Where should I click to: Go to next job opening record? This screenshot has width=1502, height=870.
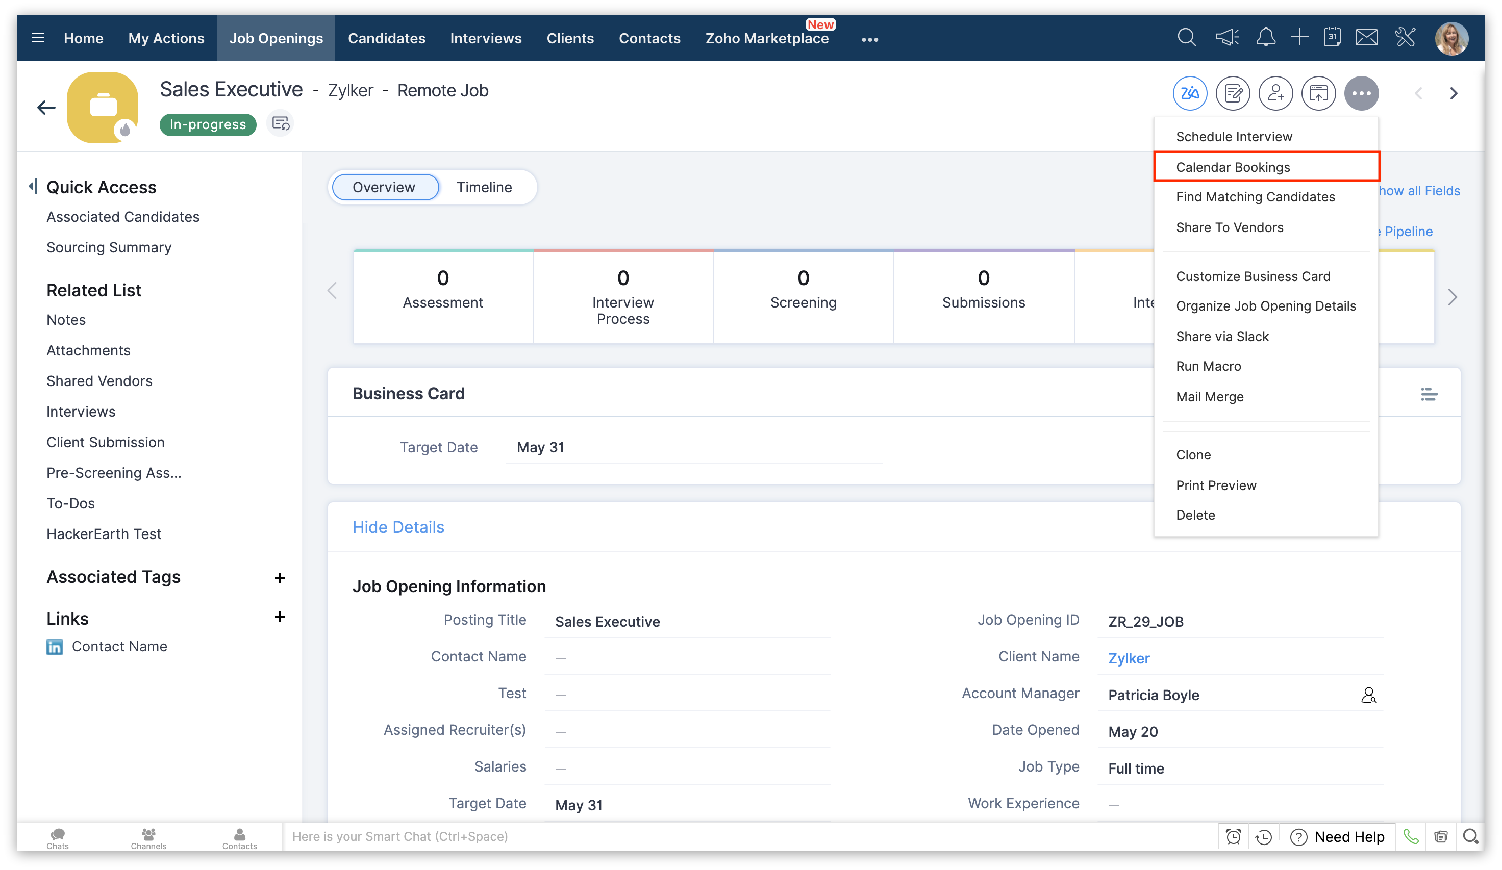tap(1454, 93)
